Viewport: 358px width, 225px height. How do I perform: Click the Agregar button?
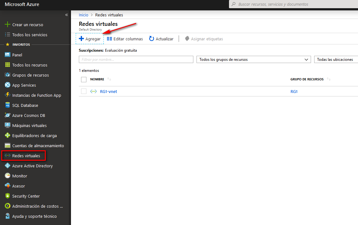click(90, 39)
